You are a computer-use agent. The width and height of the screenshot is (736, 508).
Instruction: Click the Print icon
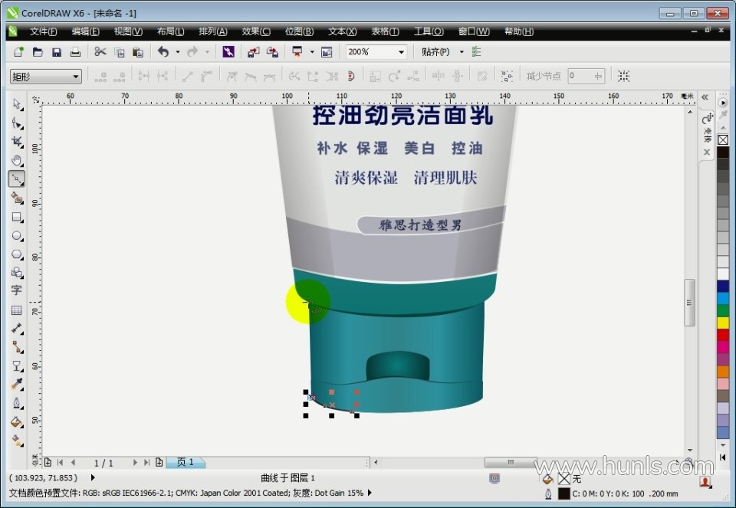[75, 52]
